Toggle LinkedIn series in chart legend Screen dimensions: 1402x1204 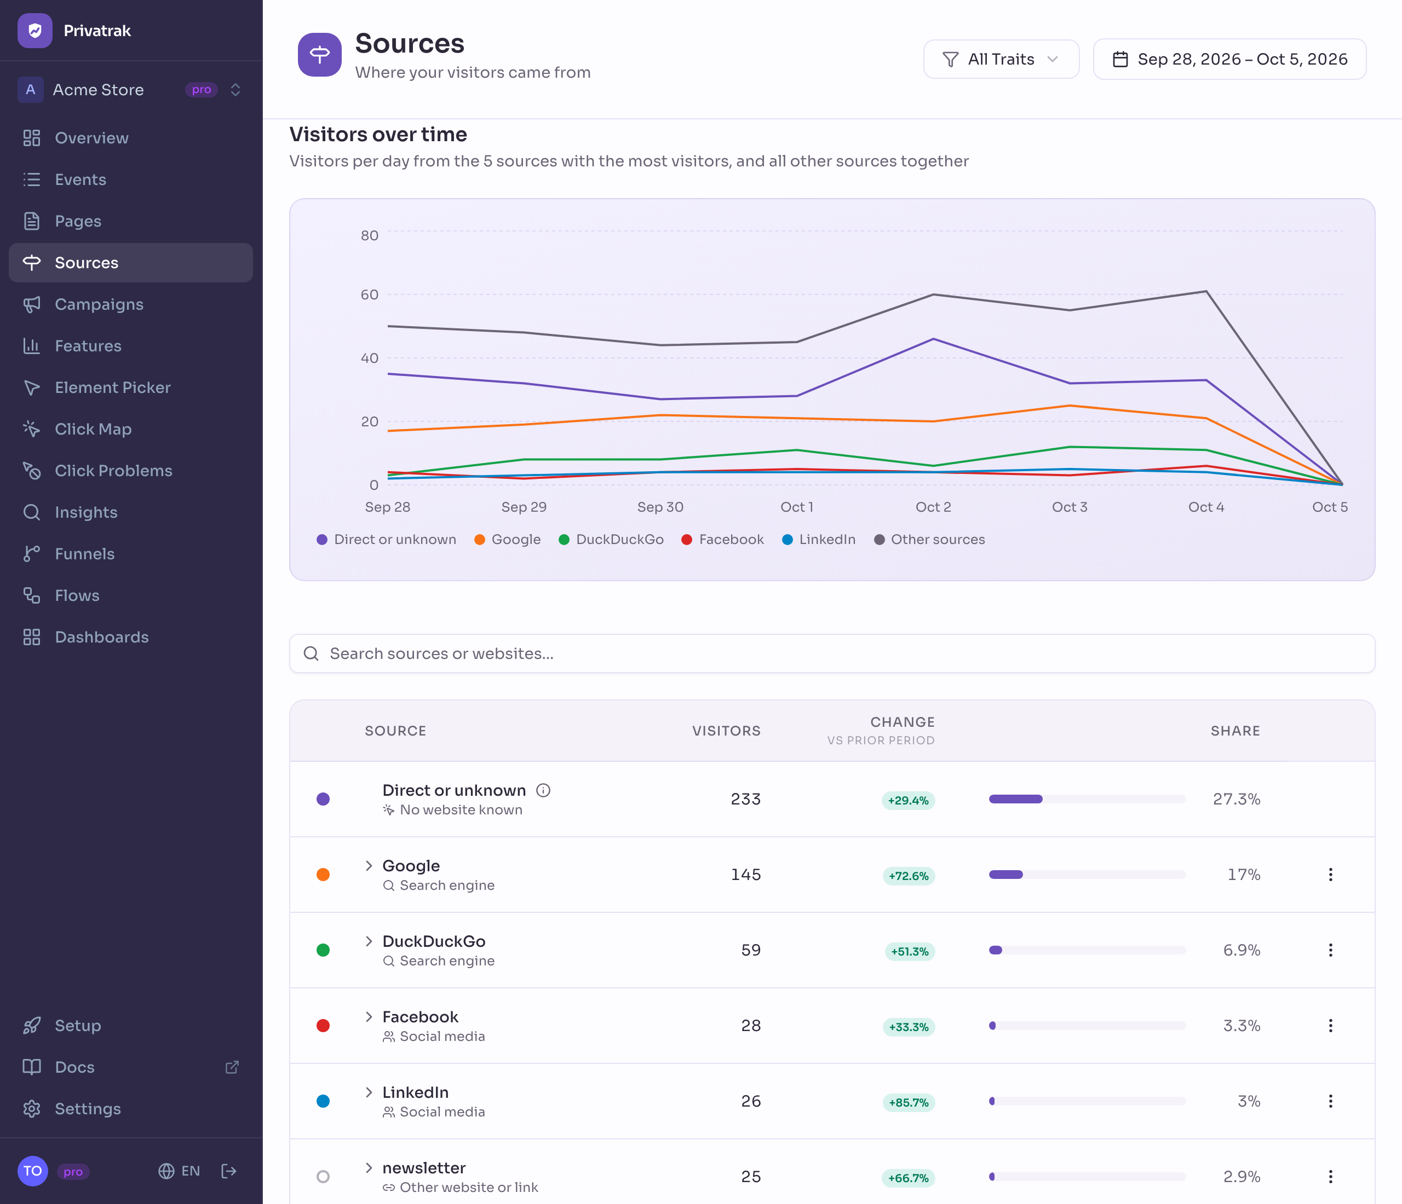(x=819, y=540)
